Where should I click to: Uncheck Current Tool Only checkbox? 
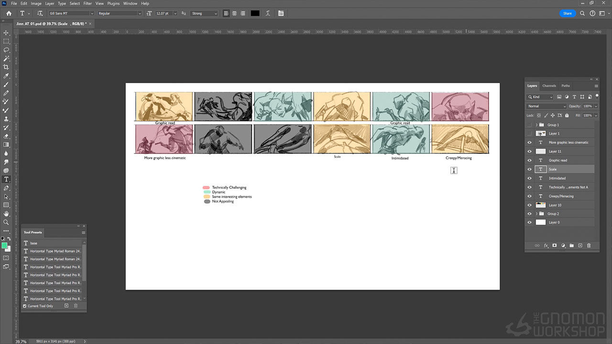point(25,306)
